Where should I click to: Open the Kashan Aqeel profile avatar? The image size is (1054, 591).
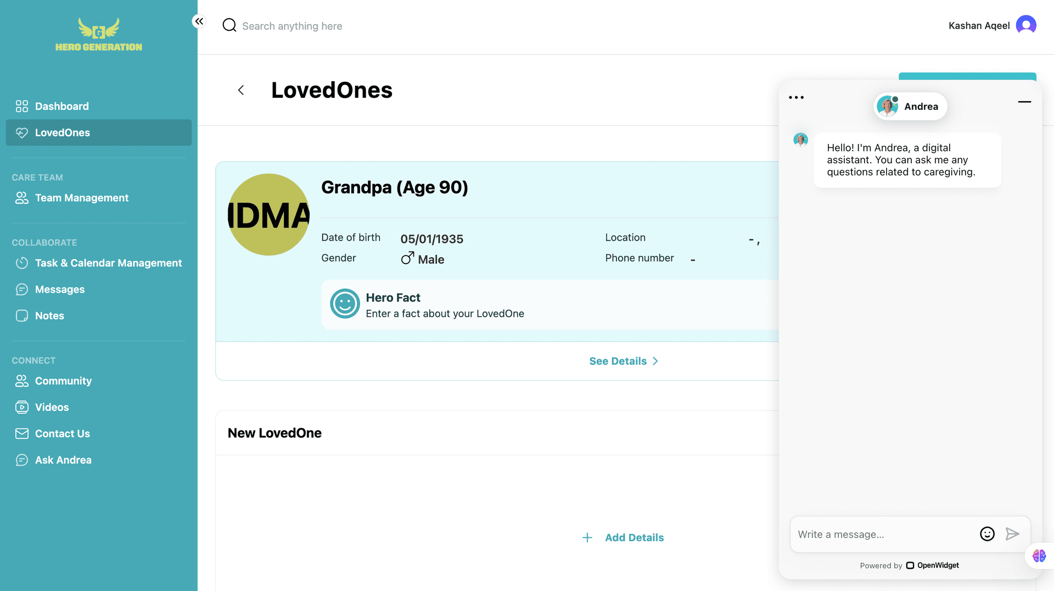[1025, 25]
